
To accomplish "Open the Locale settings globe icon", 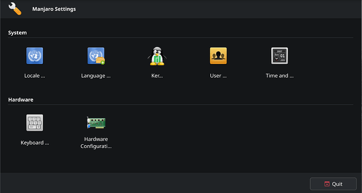I will [35, 56].
